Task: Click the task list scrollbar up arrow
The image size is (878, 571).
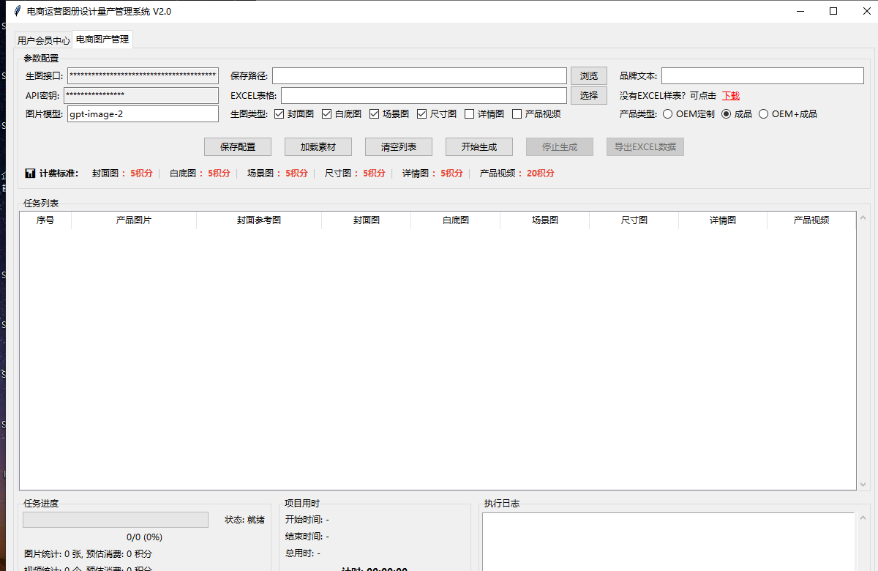Action: click(863, 218)
